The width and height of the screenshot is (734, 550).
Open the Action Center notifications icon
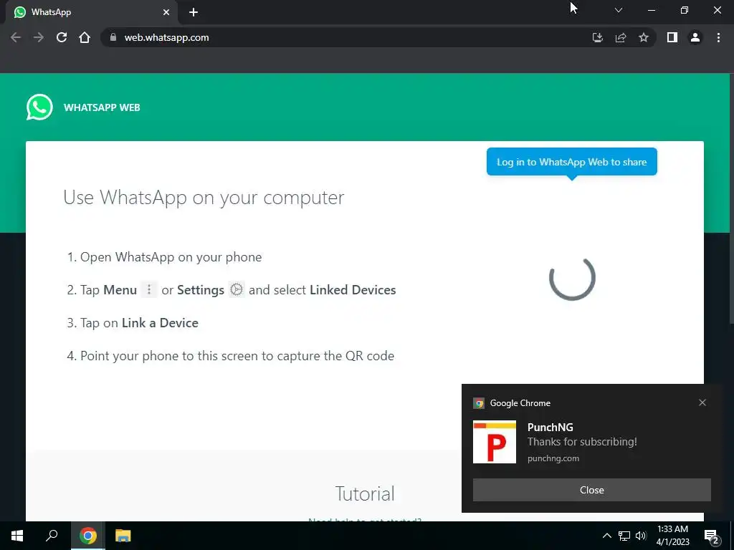pyautogui.click(x=711, y=536)
